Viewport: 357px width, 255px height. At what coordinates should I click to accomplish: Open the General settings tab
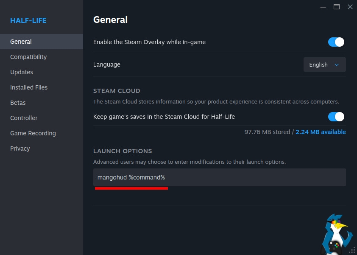point(21,42)
